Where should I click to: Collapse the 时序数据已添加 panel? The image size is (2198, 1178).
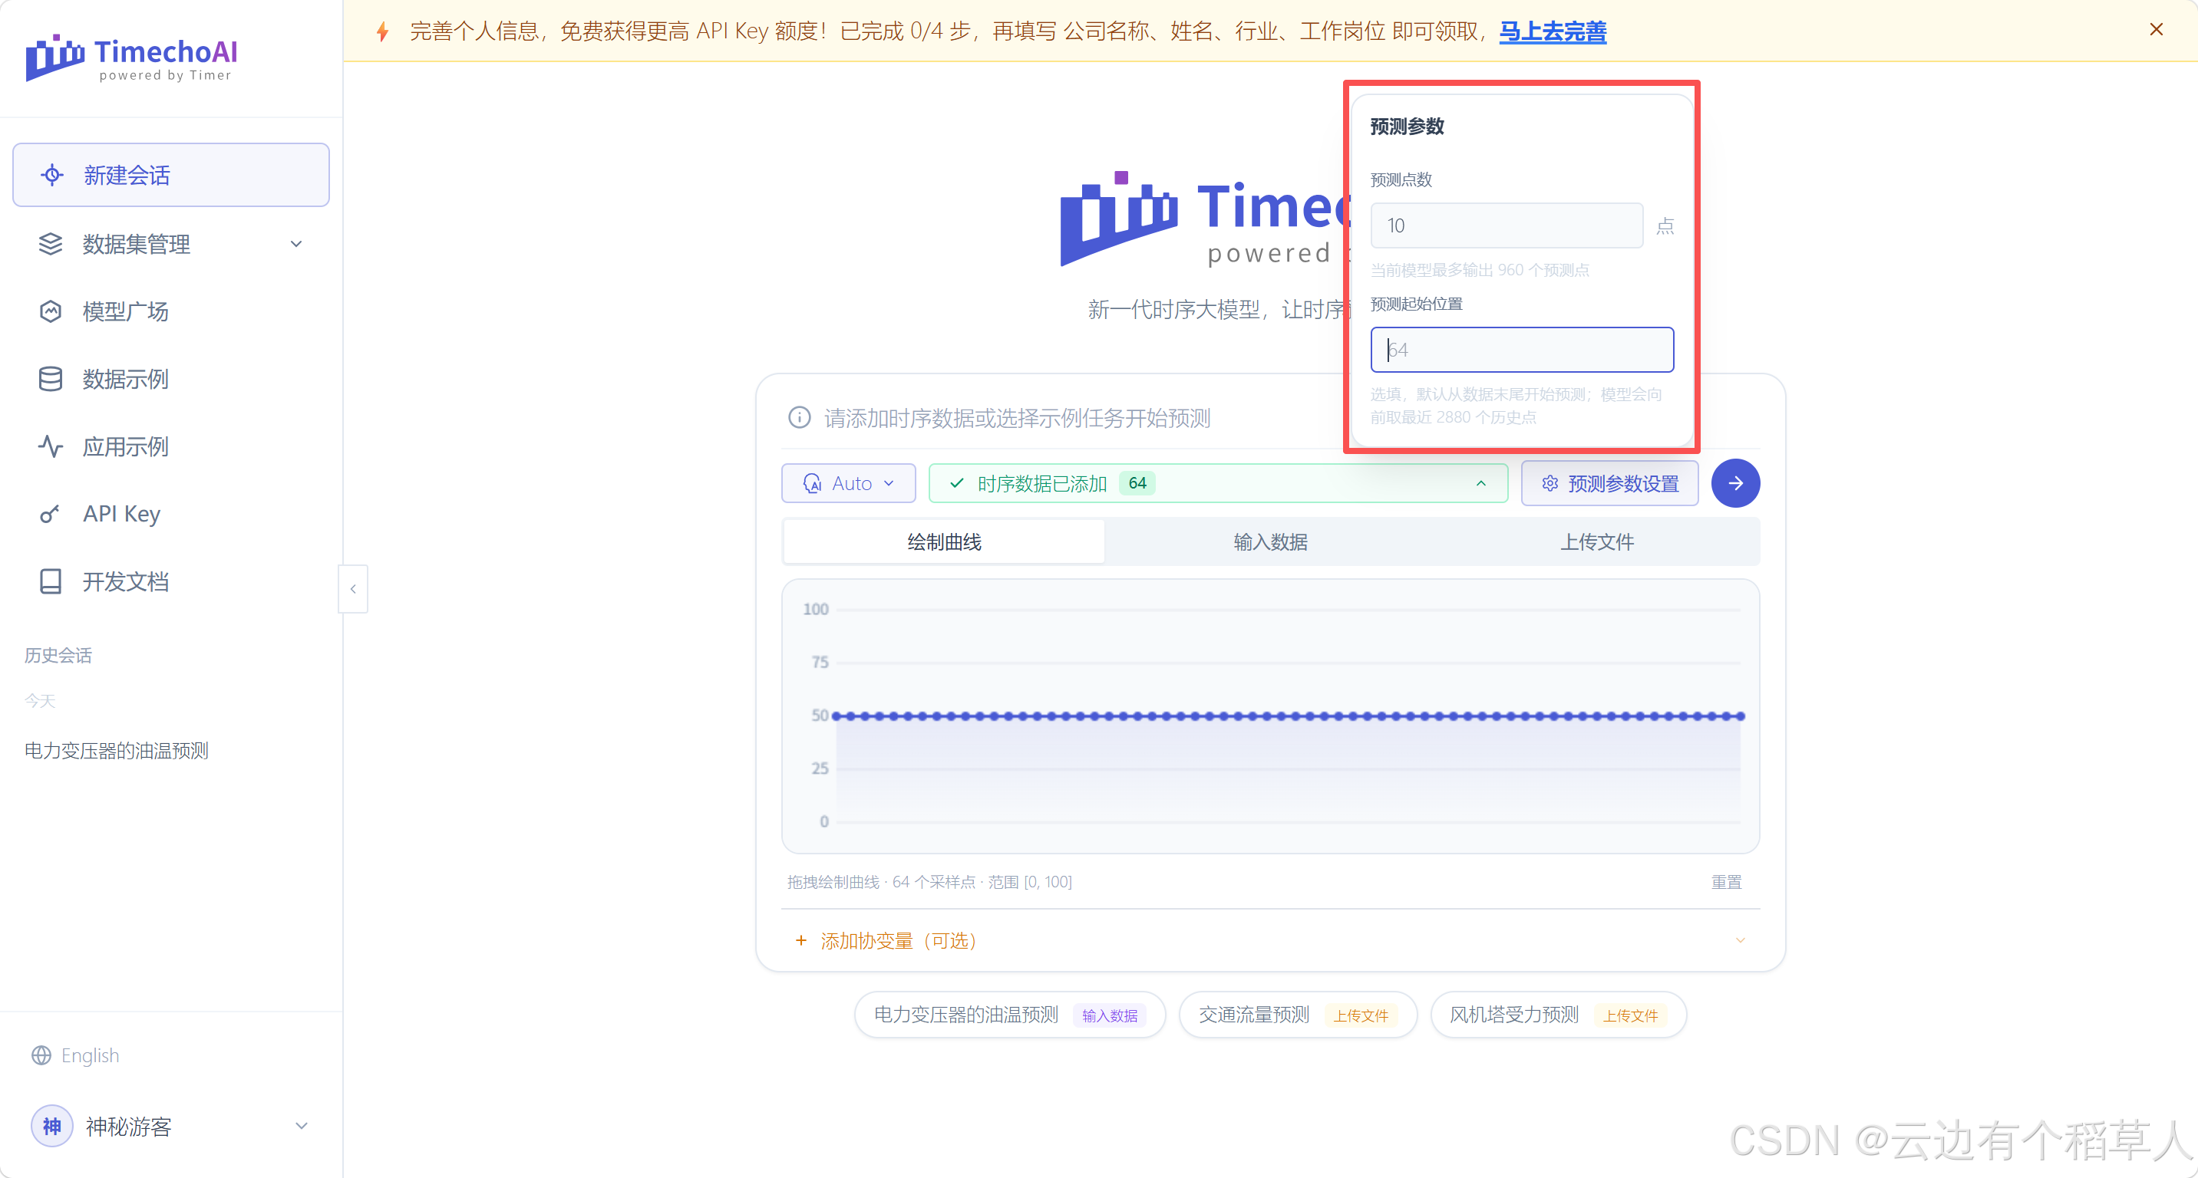coord(1481,483)
